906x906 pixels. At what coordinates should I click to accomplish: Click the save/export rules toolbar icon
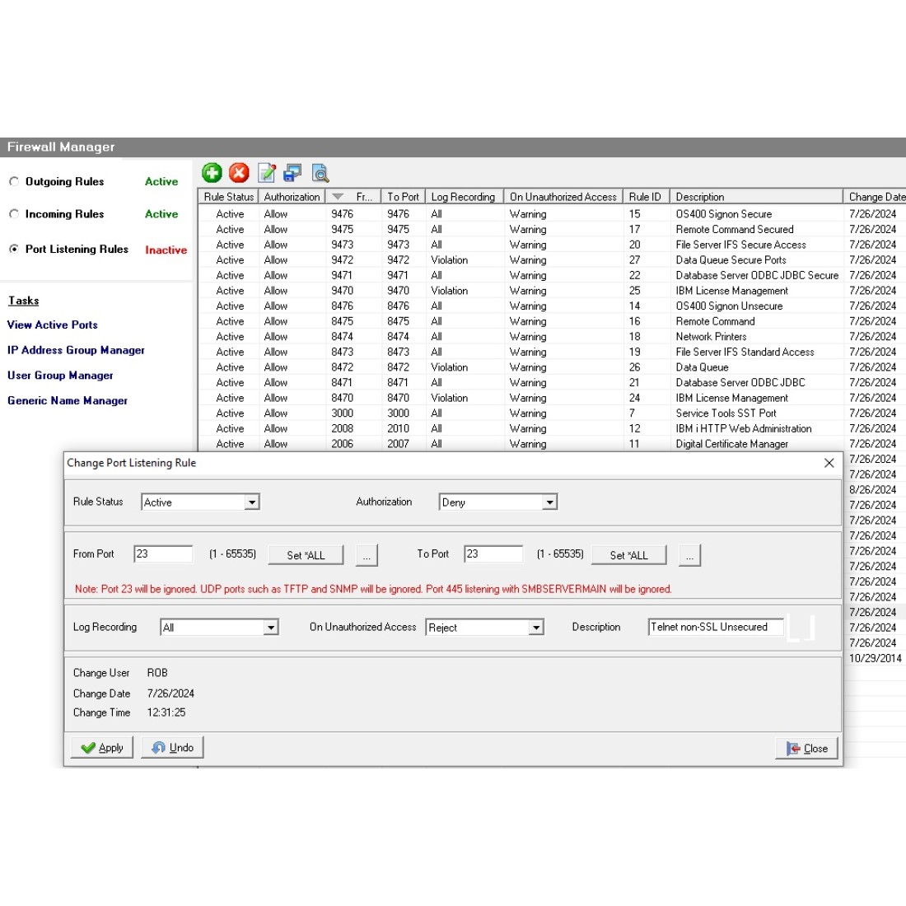coord(292,173)
